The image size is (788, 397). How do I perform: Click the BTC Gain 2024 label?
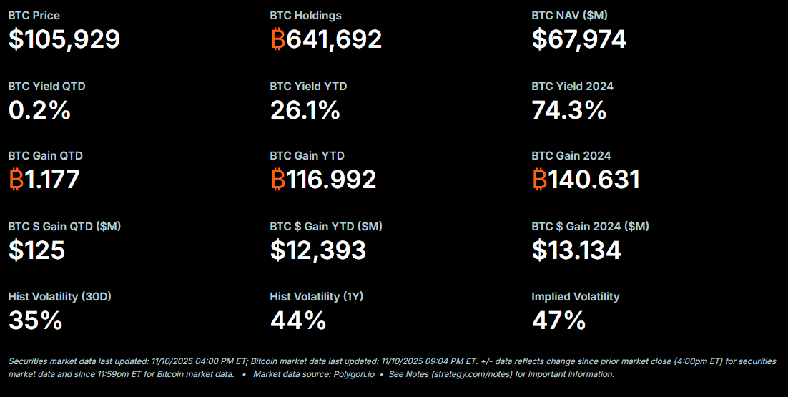point(571,156)
